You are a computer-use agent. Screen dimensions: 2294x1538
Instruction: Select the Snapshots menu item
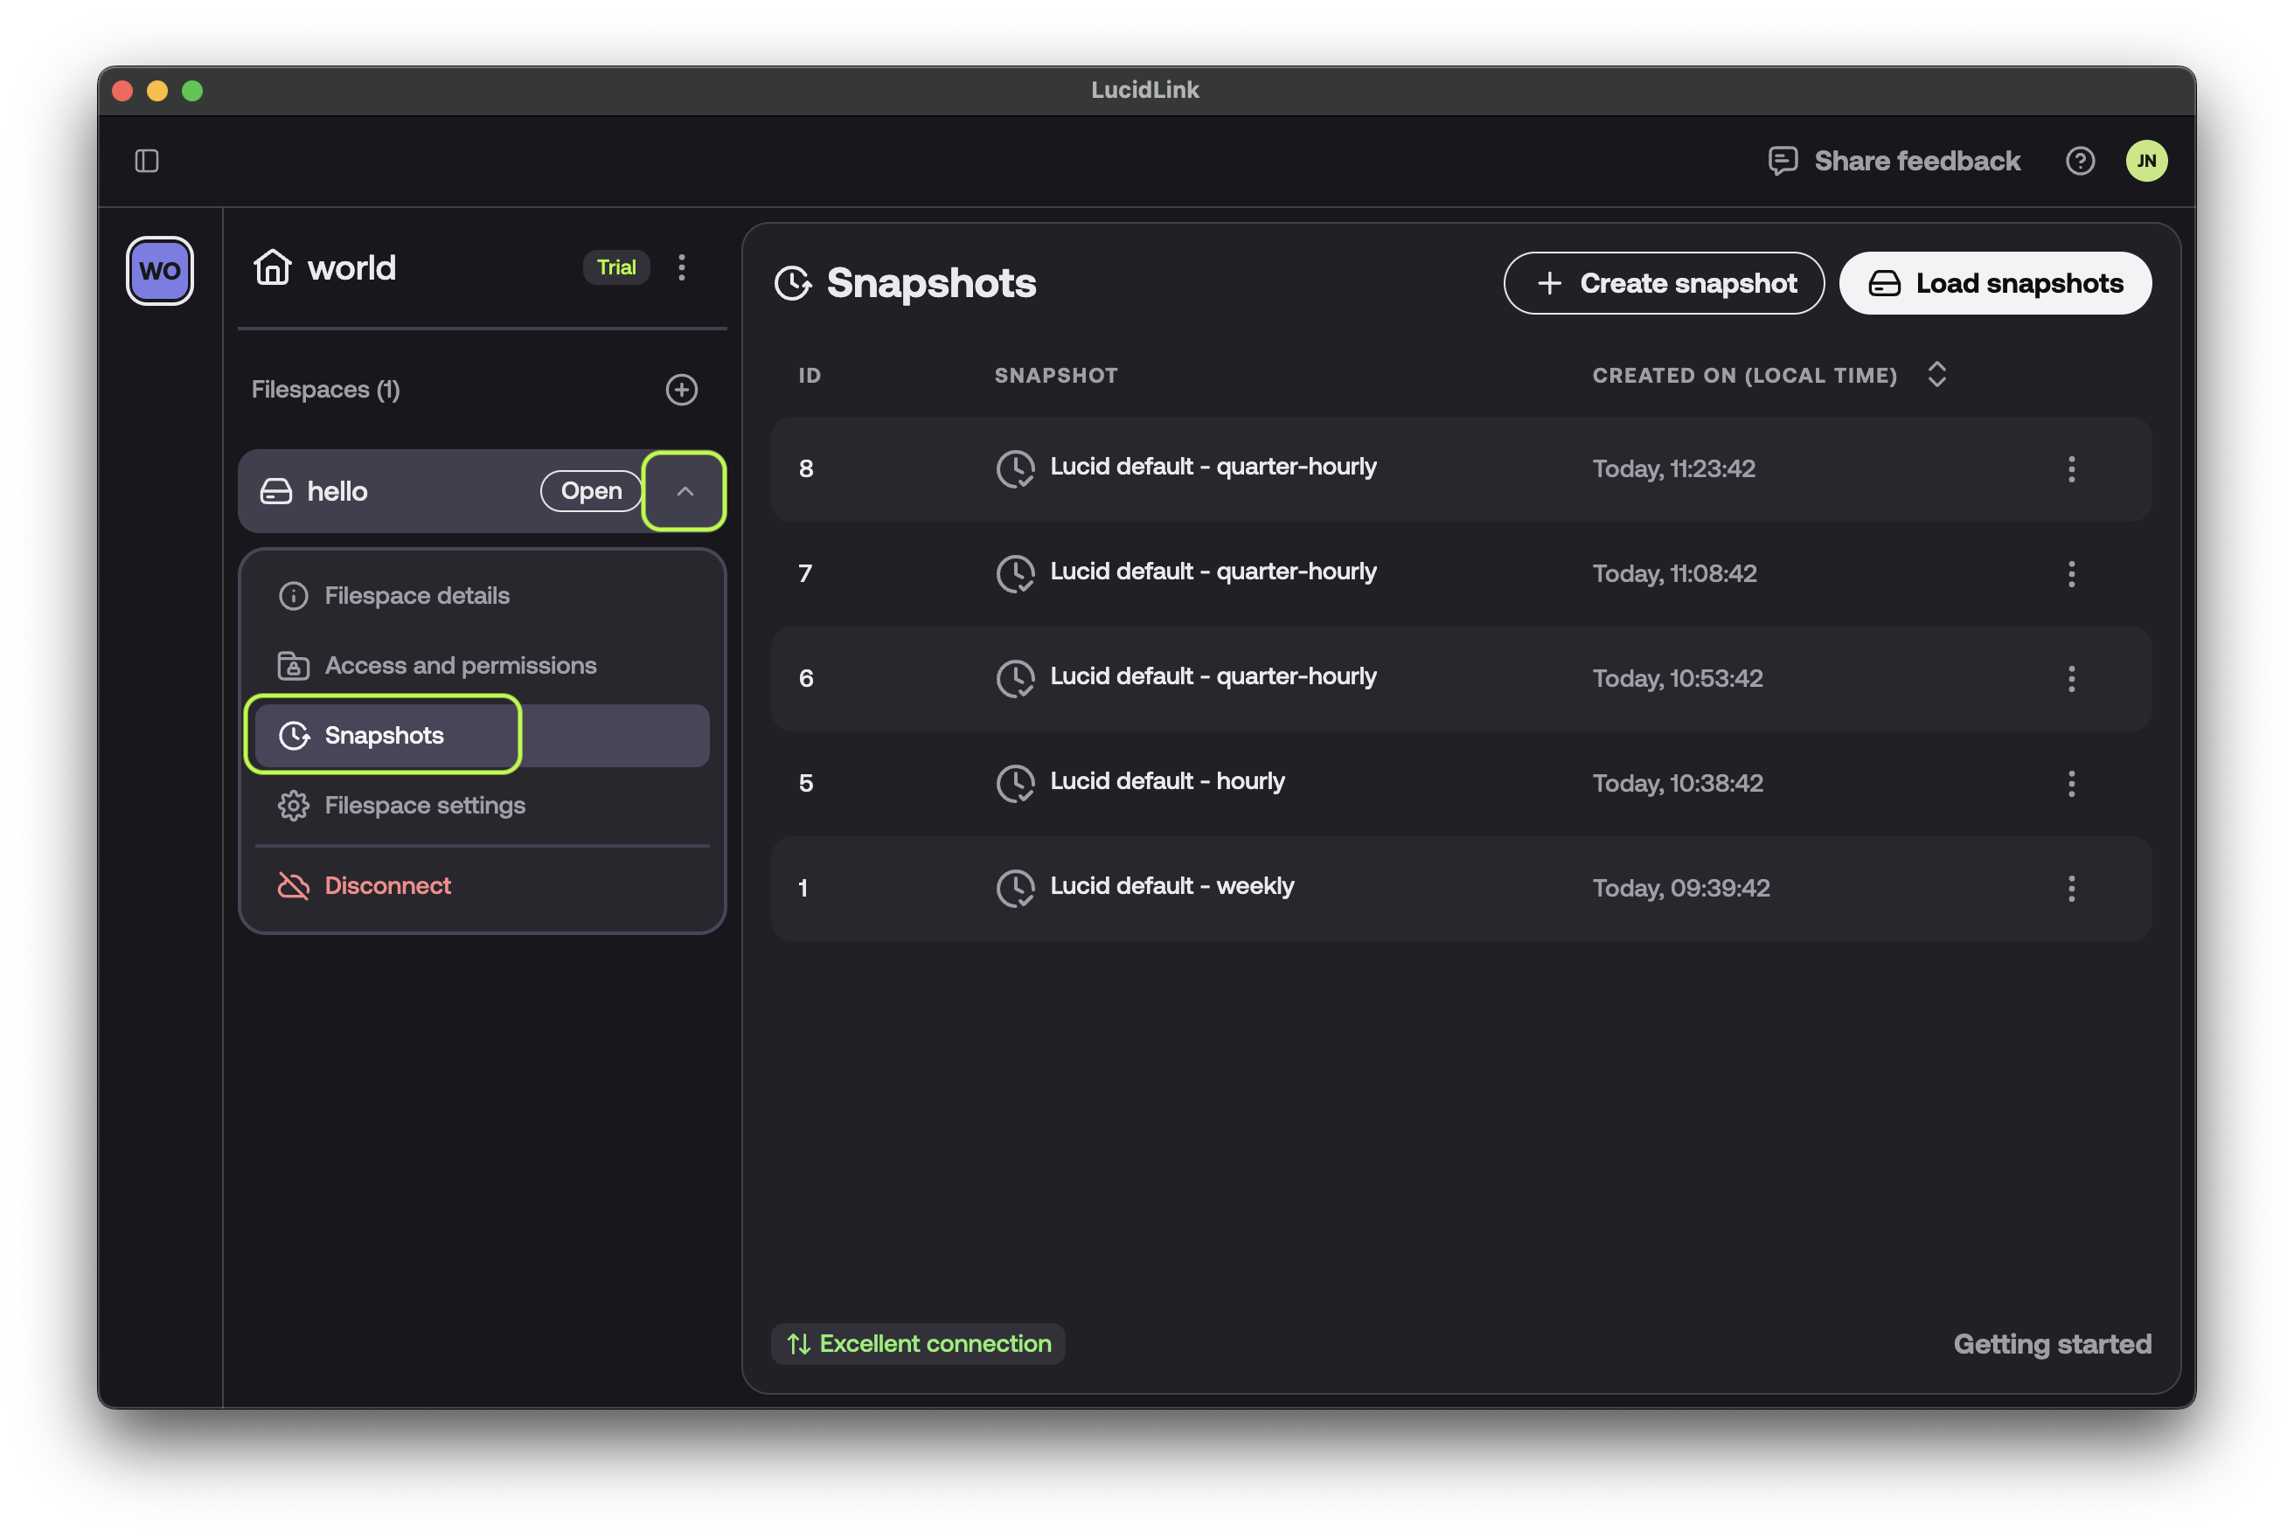coord(481,736)
